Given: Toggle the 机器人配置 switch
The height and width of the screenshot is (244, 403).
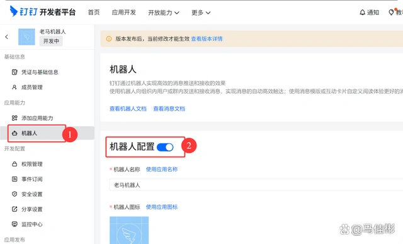Looking at the screenshot, I should (x=165, y=147).
